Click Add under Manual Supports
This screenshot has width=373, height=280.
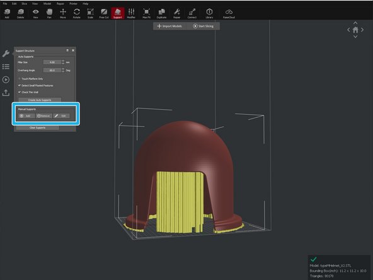pyautogui.click(x=26, y=115)
